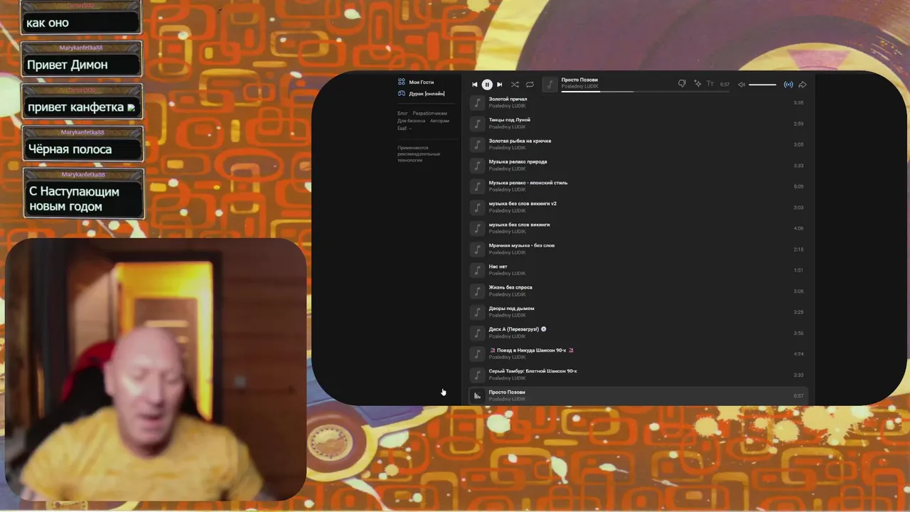Share the current track arrow icon
The width and height of the screenshot is (910, 512).
pos(803,85)
